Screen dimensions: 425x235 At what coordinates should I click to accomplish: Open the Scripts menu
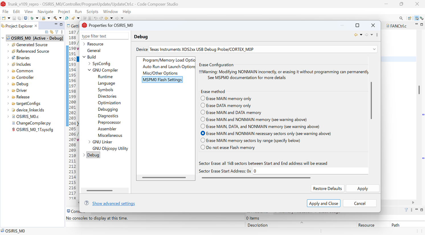(x=92, y=12)
